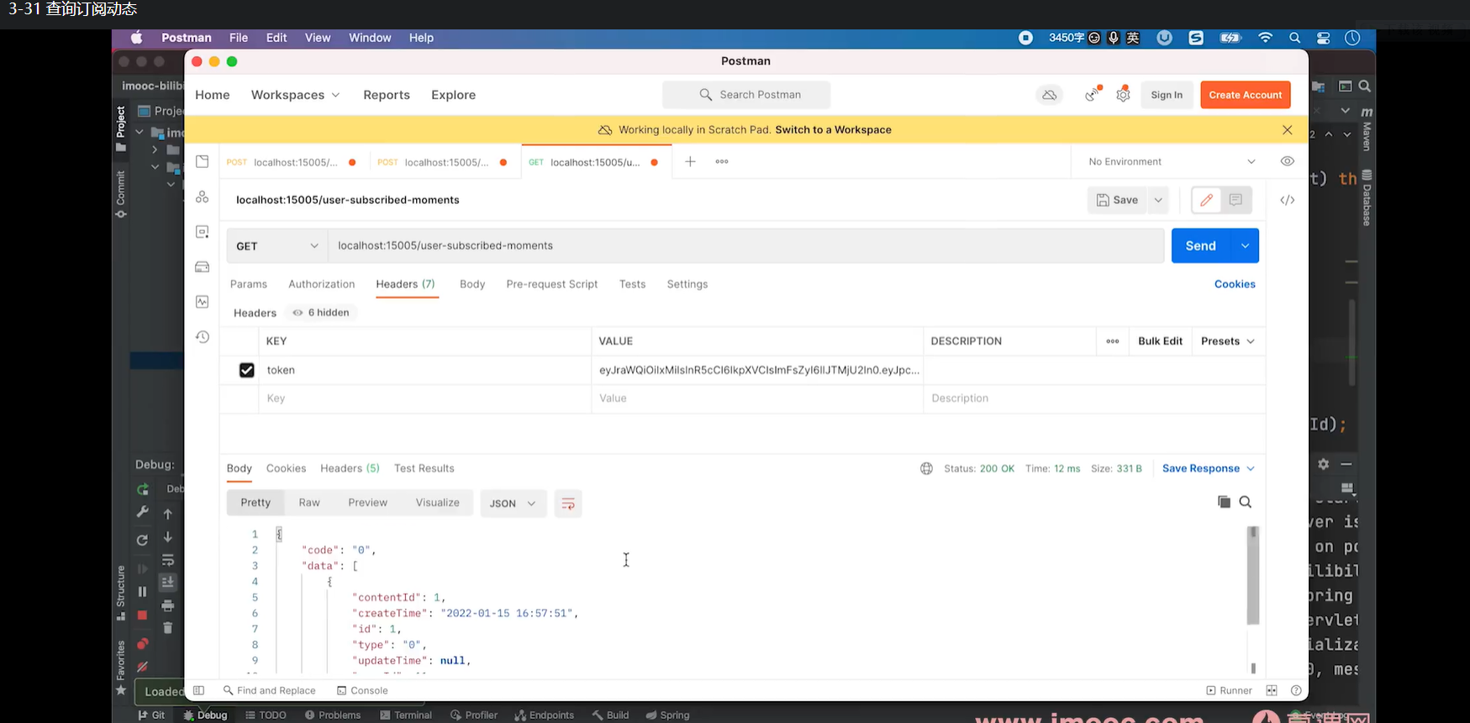Open the Mock Servers sidebar icon
Screen dimensions: 1470x723
pyautogui.click(x=203, y=267)
